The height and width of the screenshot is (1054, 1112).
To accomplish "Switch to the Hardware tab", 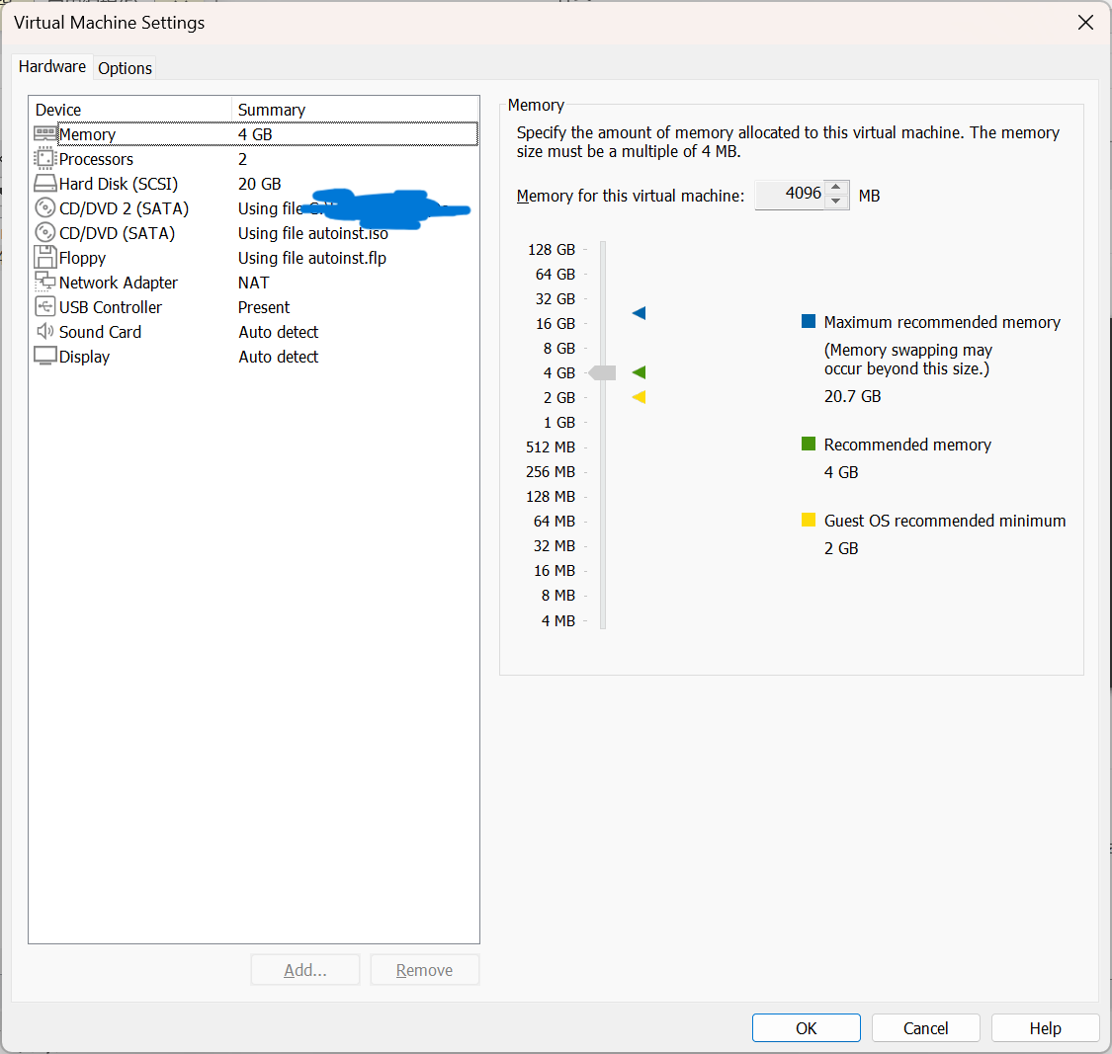I will (x=51, y=66).
